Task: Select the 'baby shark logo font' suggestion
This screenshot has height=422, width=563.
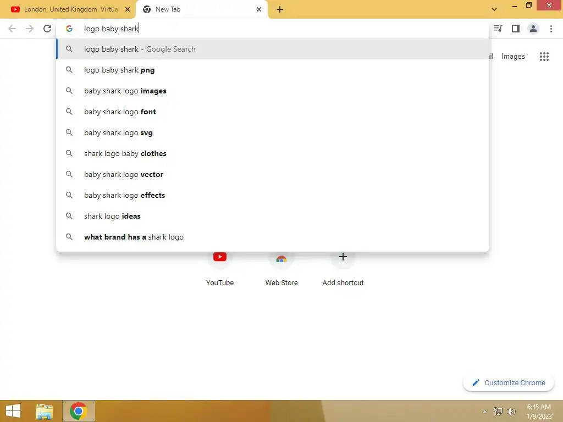Action: pos(273,112)
